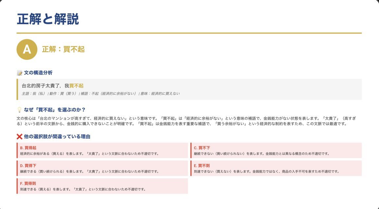379x209 pixels.
Task: Select the D. 買得下 option card
Action: pos(102,168)
